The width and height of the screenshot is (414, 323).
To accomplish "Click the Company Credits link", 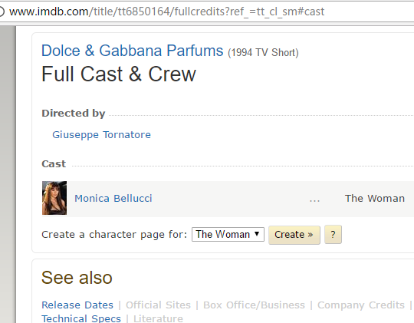I will coord(361,305).
